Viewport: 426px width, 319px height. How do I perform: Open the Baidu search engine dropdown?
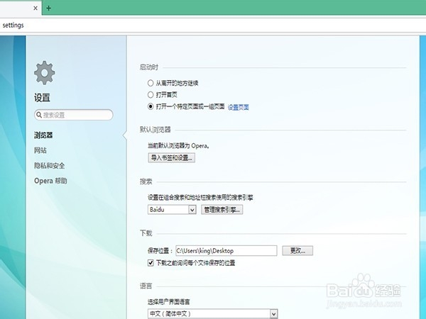coord(172,210)
